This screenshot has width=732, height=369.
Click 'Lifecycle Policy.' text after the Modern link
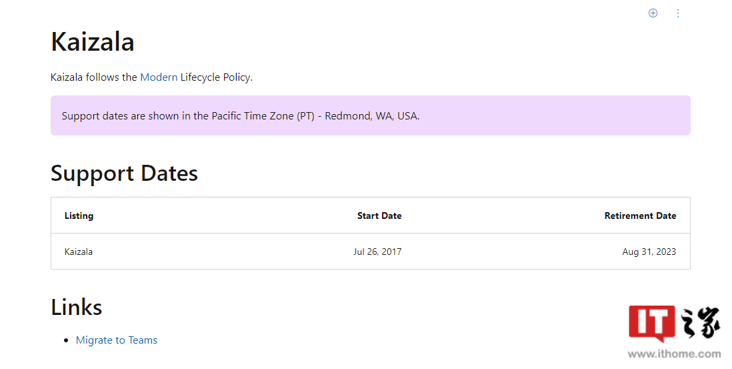[x=217, y=77]
